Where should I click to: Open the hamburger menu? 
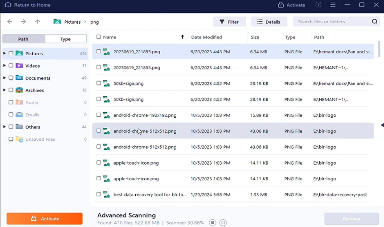[333, 5]
